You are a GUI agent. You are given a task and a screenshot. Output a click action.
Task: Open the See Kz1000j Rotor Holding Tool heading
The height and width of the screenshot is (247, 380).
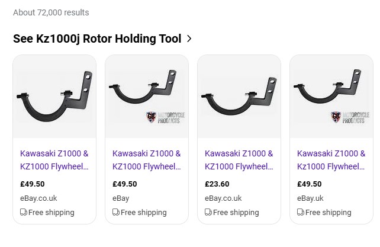coord(97,39)
